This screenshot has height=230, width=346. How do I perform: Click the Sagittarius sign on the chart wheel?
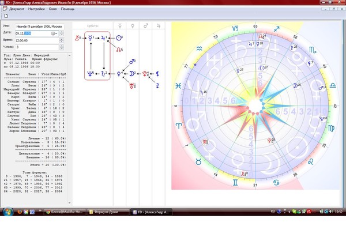coord(276,29)
